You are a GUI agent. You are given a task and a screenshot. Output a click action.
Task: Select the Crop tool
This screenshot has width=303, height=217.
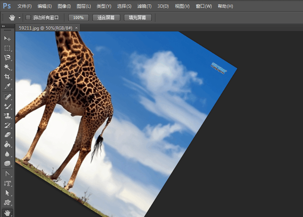(x=7, y=76)
